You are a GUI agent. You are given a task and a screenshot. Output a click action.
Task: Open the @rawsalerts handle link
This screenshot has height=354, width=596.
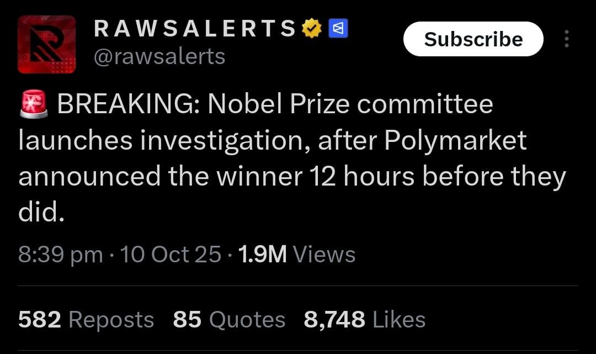[159, 56]
